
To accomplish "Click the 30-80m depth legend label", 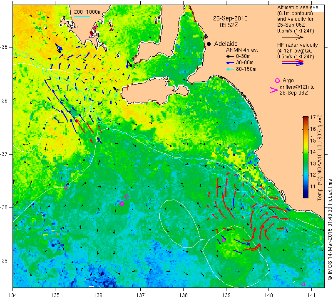I will click(245, 62).
